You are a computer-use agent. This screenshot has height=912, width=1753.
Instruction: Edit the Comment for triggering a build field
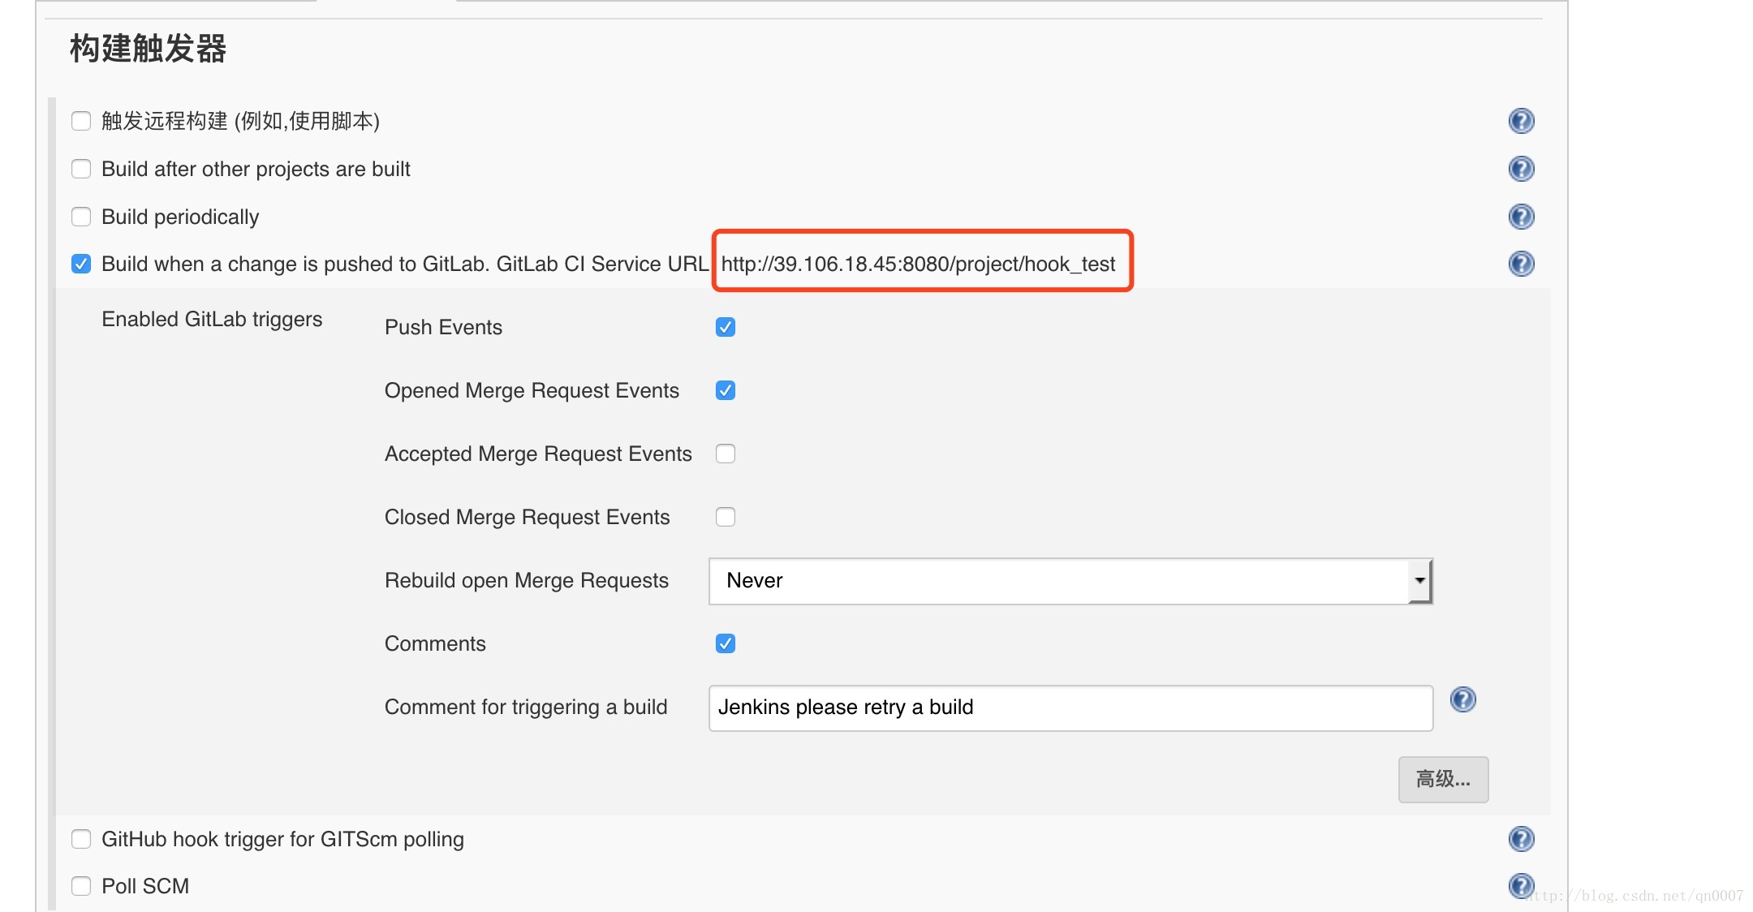click(x=1069, y=706)
